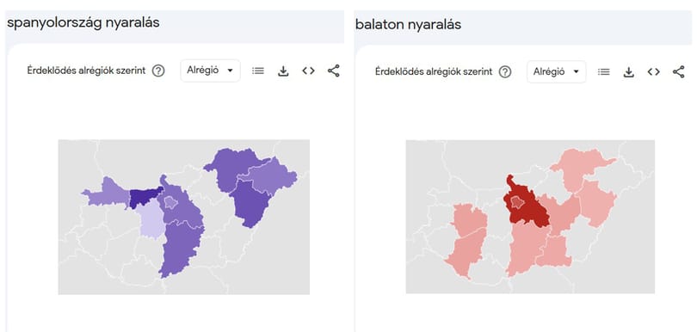697x332 pixels.
Task: Download spanyolország nyaralás region data
Action: (x=283, y=71)
